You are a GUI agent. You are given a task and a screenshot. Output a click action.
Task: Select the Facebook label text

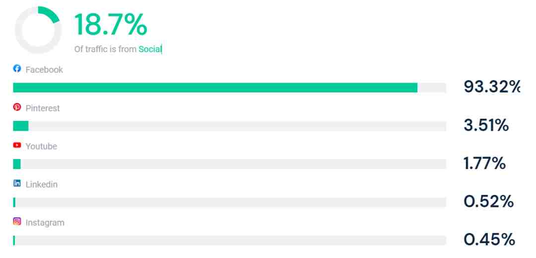tap(44, 70)
